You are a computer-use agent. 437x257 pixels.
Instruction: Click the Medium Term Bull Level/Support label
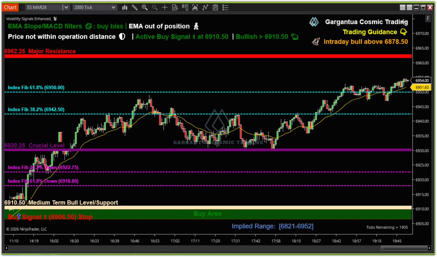tap(73, 202)
